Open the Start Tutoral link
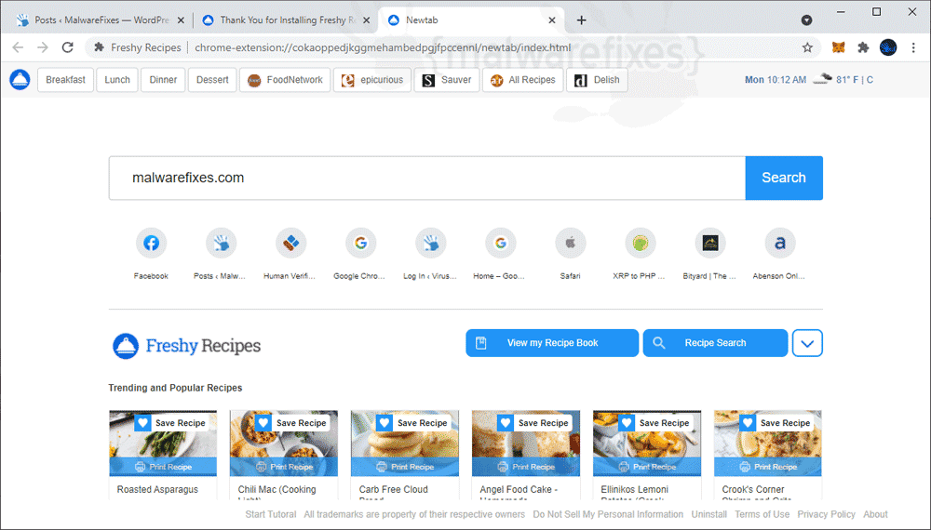The height and width of the screenshot is (530, 931). 271,514
